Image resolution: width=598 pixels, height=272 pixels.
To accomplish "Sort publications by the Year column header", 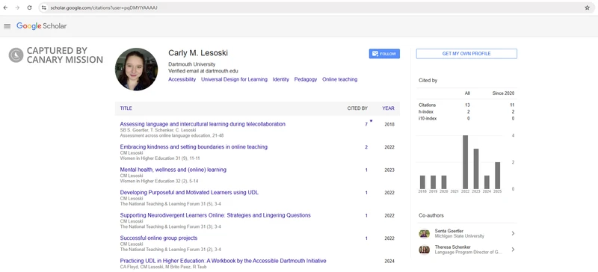I will (388, 108).
